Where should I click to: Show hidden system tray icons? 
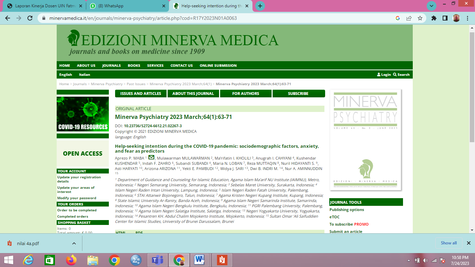point(409,260)
